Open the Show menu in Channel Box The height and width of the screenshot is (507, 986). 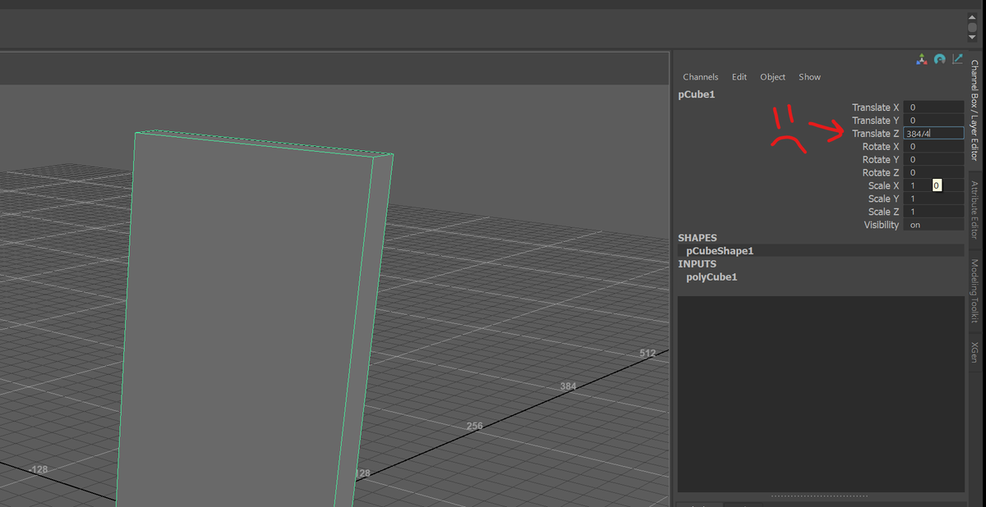pyautogui.click(x=809, y=77)
